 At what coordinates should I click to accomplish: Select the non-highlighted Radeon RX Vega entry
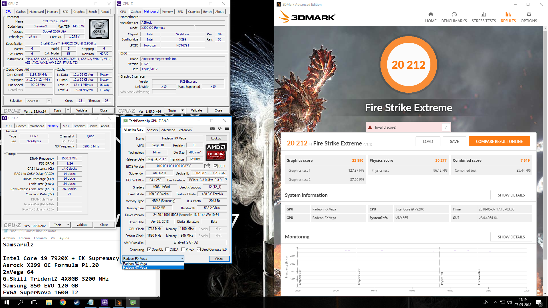point(153,264)
